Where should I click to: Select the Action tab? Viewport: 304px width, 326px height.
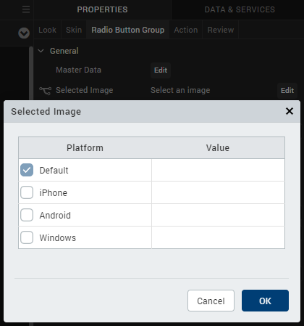click(x=186, y=30)
